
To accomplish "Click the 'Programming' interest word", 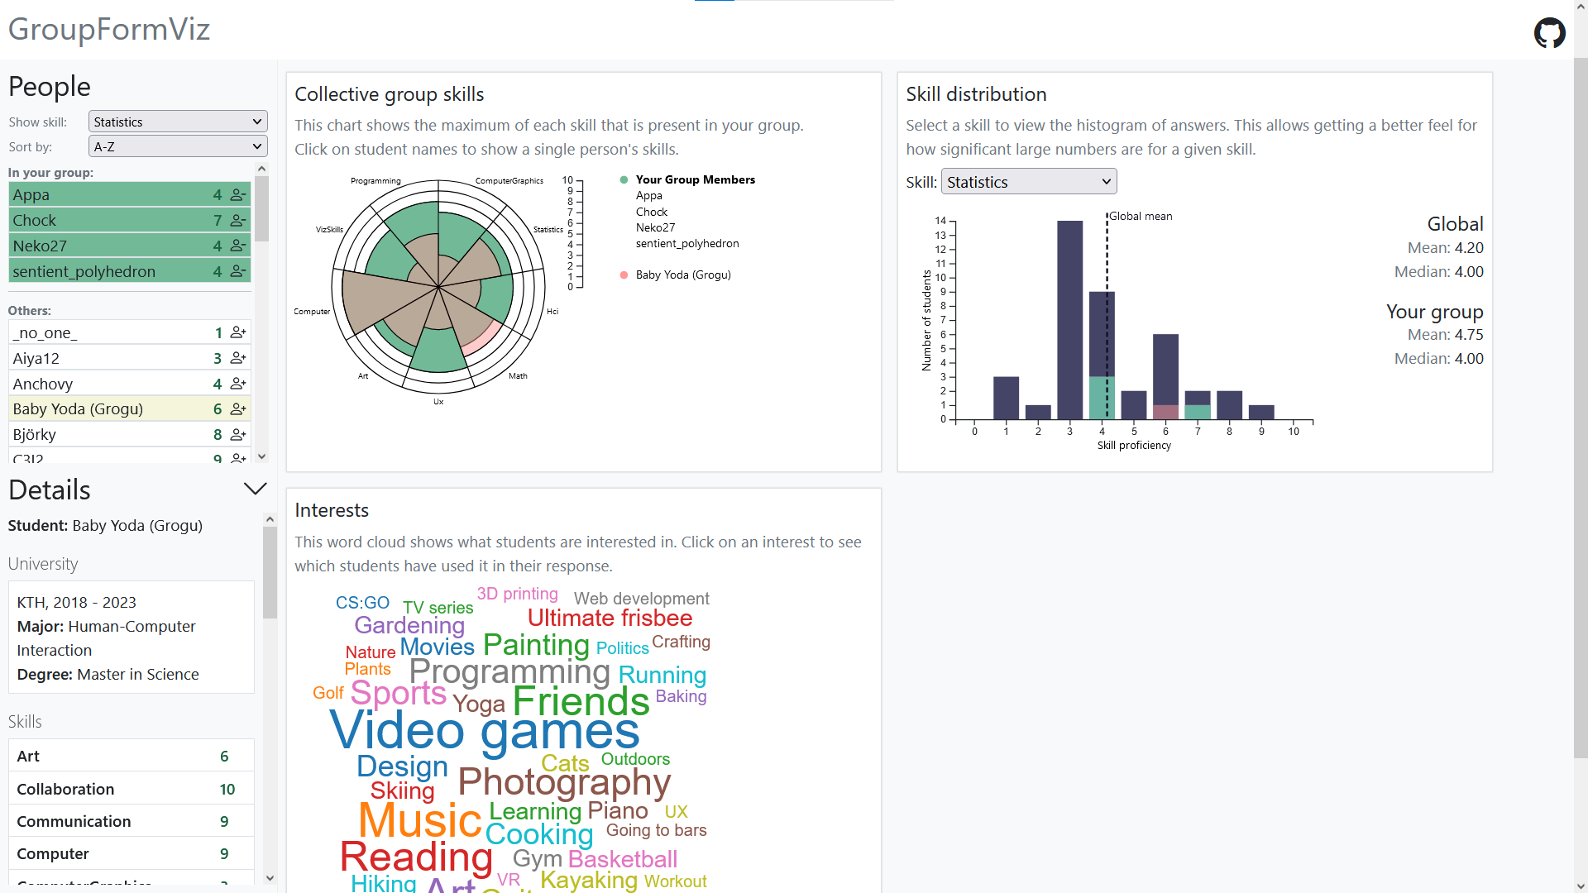I will 509,671.
